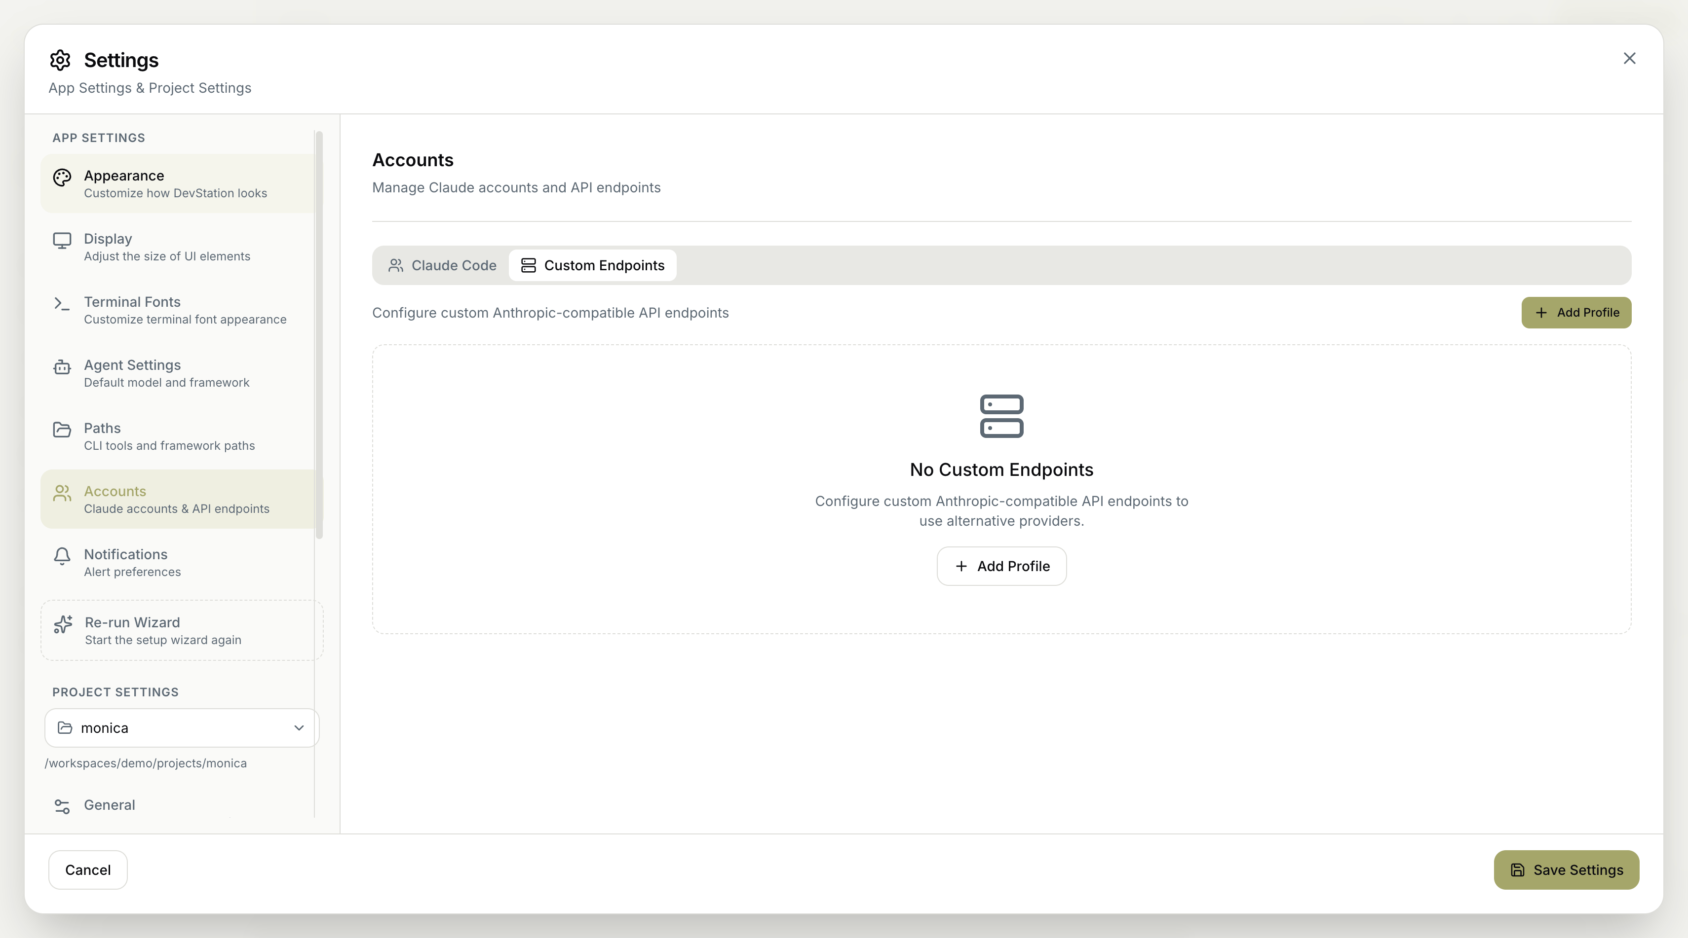This screenshot has height=938, width=1688.
Task: Click the save disk icon on Save Settings
Action: click(1518, 870)
